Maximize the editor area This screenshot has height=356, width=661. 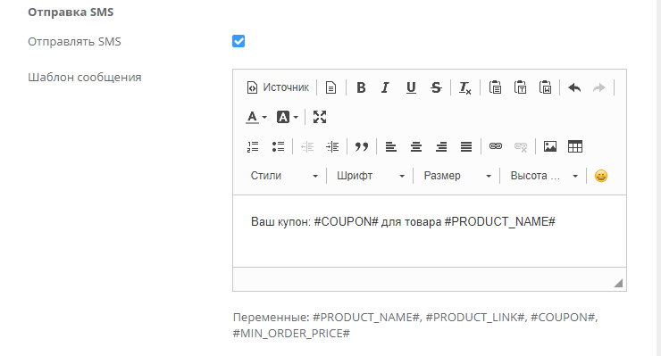tap(320, 117)
